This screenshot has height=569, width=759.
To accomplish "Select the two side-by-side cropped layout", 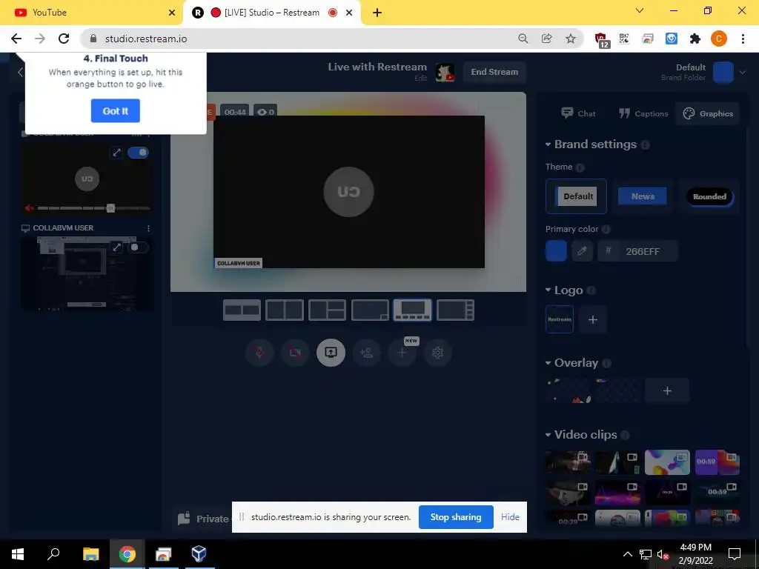I will click(x=242, y=310).
